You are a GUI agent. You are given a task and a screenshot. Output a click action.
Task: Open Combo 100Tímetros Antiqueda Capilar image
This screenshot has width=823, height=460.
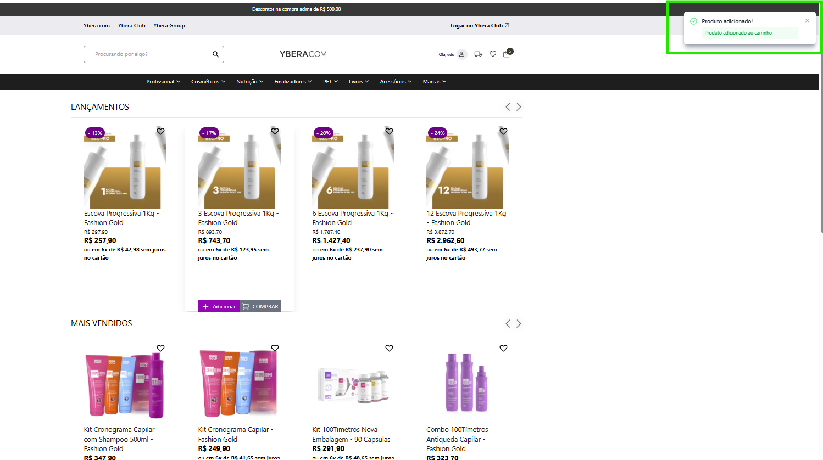point(468,385)
